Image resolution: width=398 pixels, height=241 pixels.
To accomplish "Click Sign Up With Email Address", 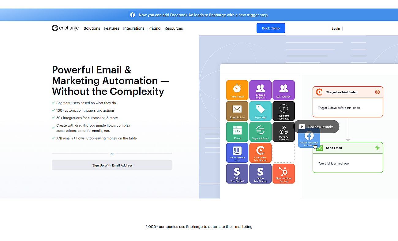I will (112, 165).
